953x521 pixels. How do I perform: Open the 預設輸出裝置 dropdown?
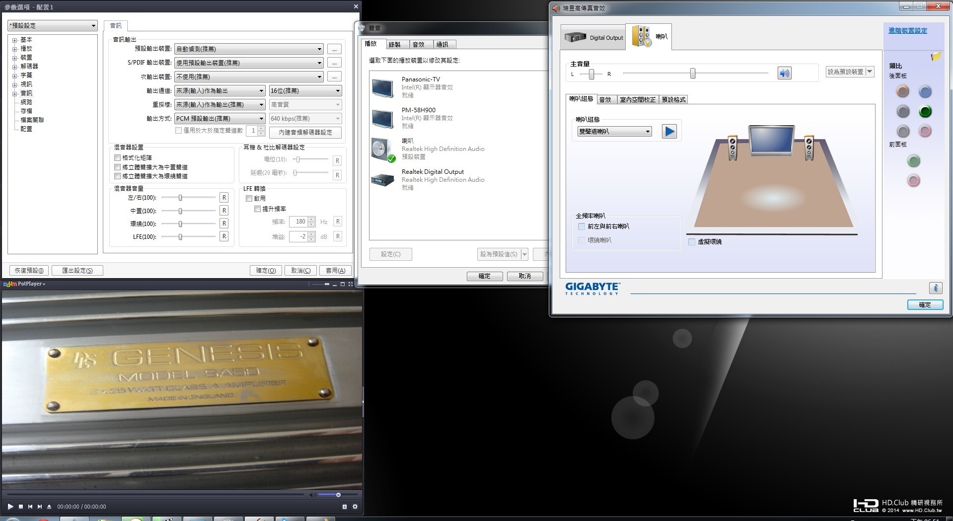pyautogui.click(x=249, y=49)
